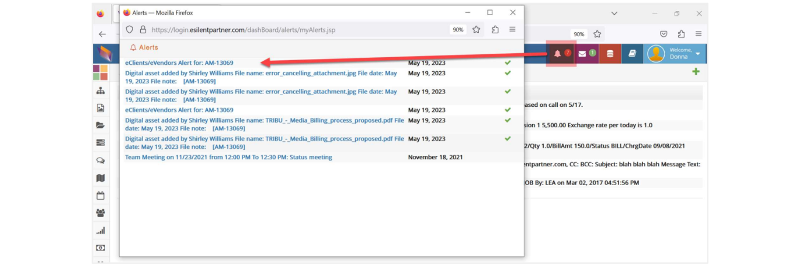Open the users group icon in sidebar
The image size is (799, 272).
tap(100, 213)
